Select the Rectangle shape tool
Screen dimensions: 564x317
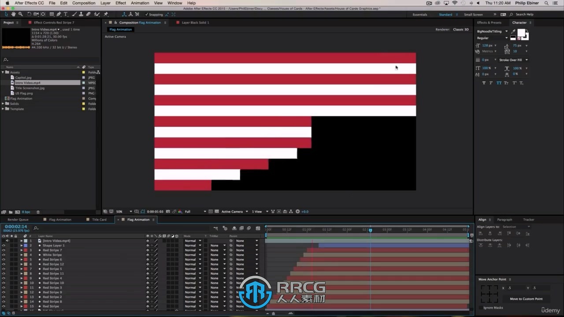point(52,14)
